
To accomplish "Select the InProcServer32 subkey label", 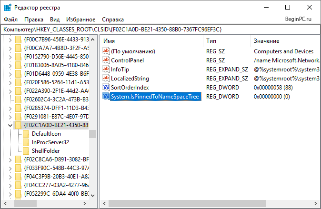I will pos(50,142).
